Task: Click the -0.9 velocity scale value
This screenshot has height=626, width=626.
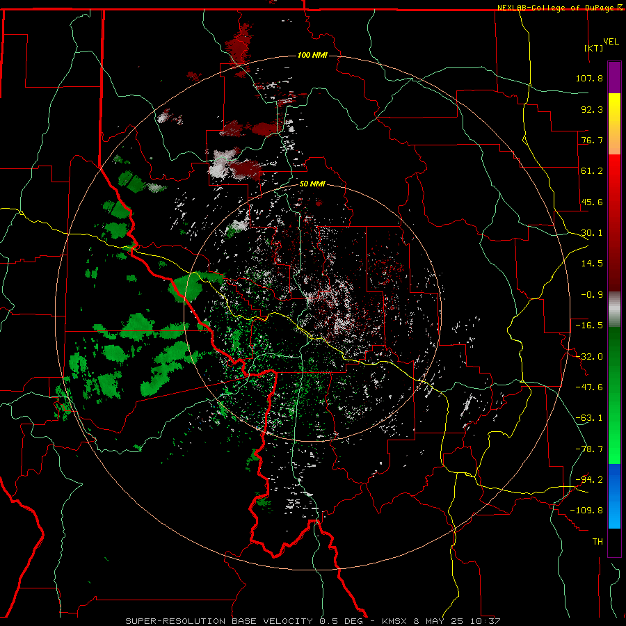Action: pyautogui.click(x=592, y=295)
